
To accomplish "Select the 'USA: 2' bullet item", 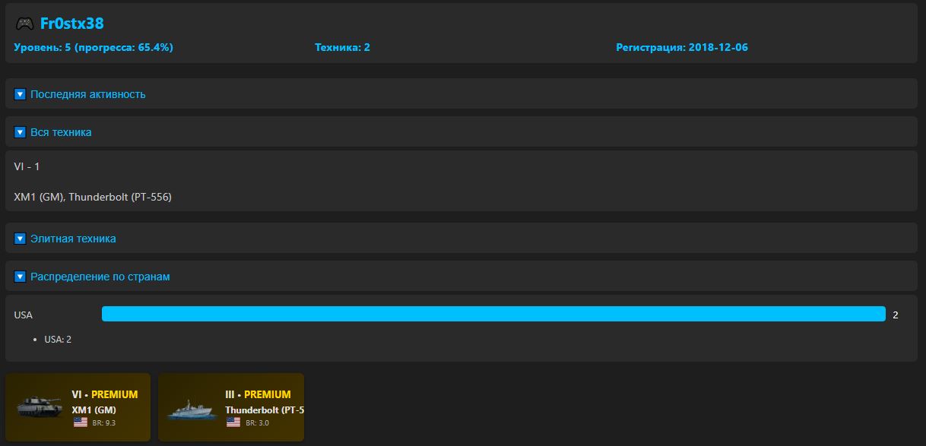I will (58, 340).
